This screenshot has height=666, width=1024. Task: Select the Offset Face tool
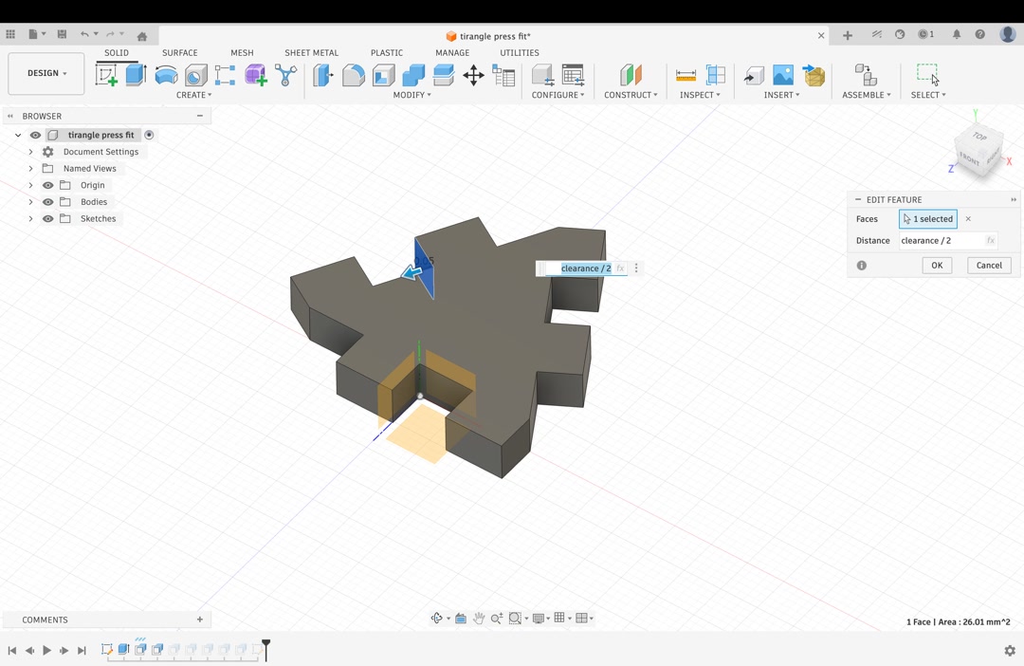tap(444, 75)
